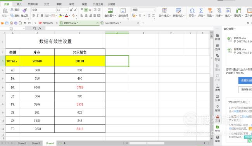Click the horizontal scrollbar thumb
Screen dimensions: 252x146
pyautogui.click(x=147, y=143)
